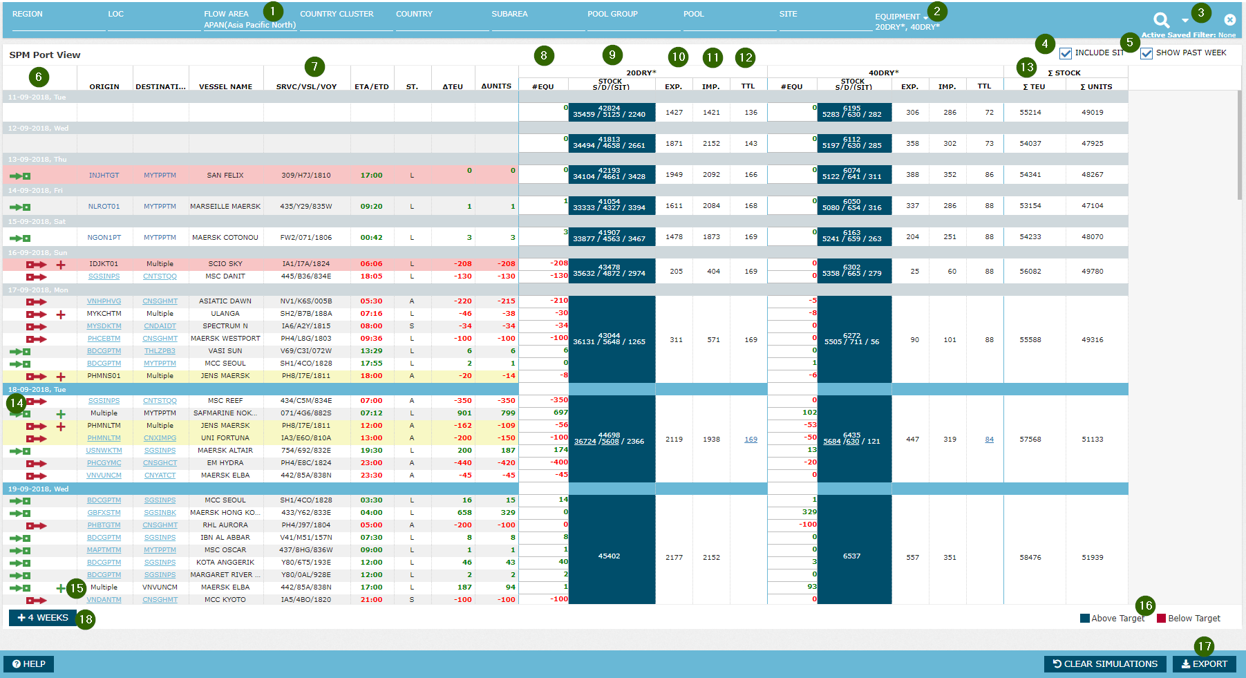Viewport: 1246px width, 678px height.
Task: Expand the SCIO SKY row red plus
Action: click(x=61, y=265)
